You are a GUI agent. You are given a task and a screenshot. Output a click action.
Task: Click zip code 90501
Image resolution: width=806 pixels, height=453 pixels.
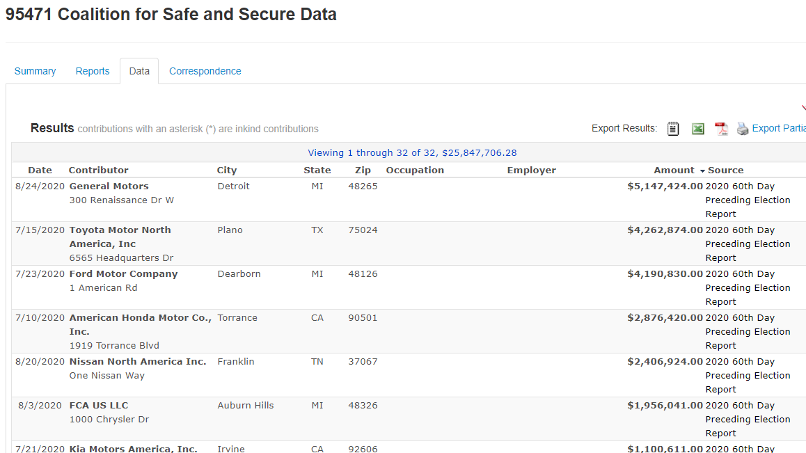point(363,318)
